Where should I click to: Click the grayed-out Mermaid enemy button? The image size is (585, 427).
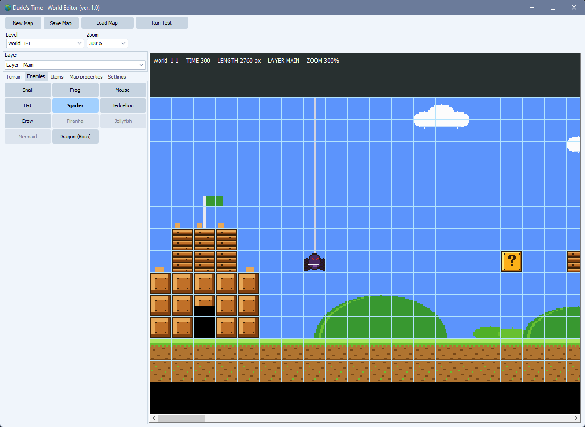(28, 137)
